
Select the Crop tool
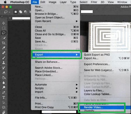(4, 43)
